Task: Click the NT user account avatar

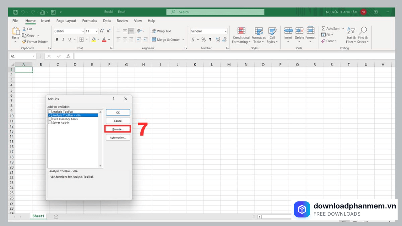Action: pos(363,12)
